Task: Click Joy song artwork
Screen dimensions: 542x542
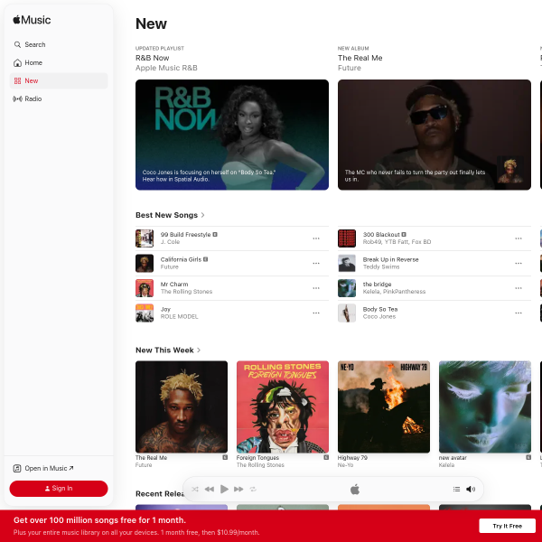Action: coord(145,313)
